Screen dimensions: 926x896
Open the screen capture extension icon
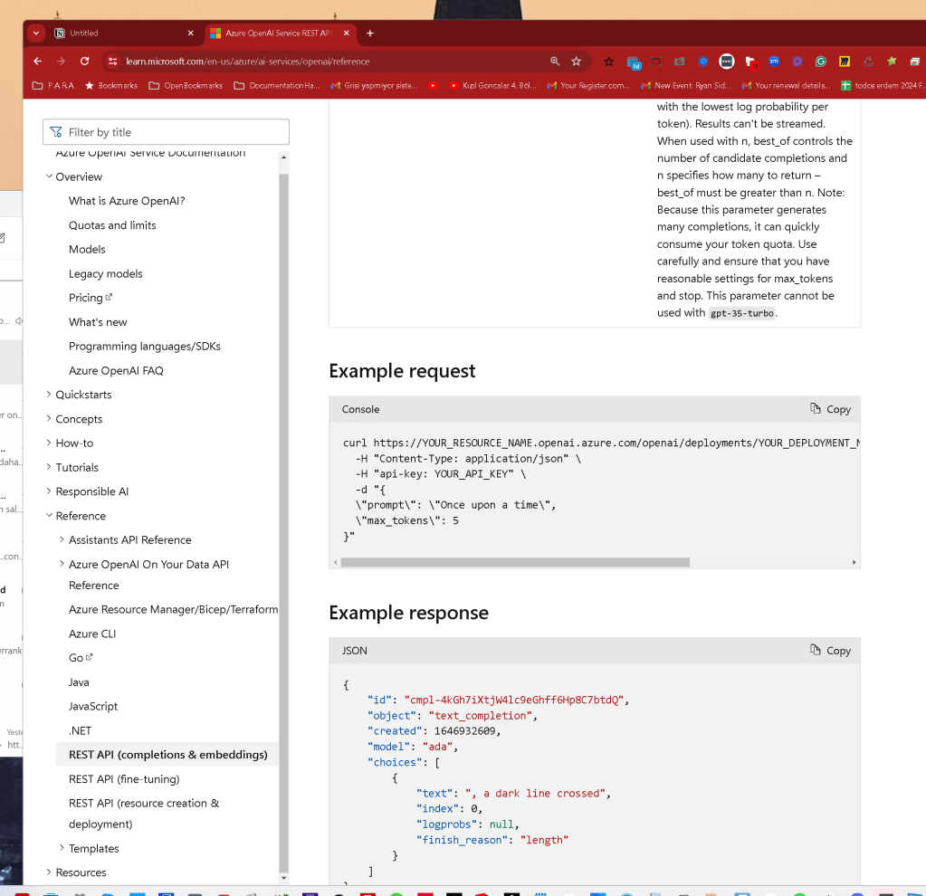pos(656,62)
